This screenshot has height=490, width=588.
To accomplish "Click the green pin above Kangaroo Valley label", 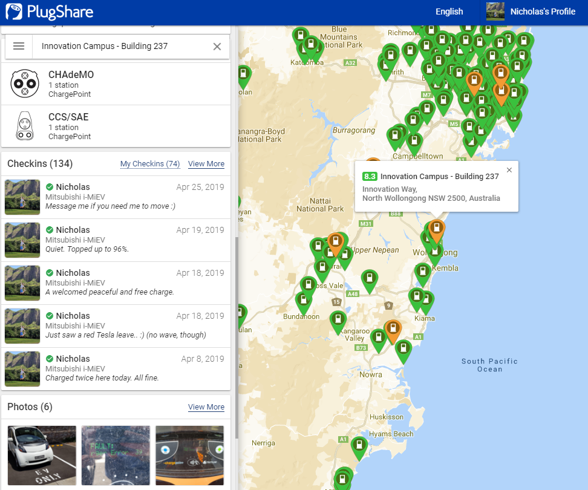I will click(x=338, y=322).
